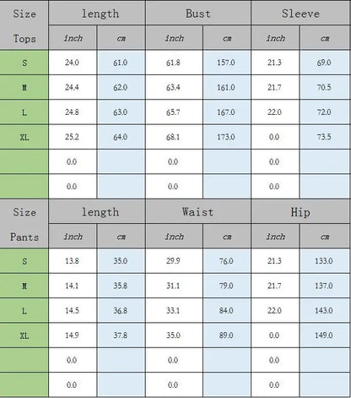
Task: Click the pants length 14.9 inch cell
Action: [x=73, y=335]
